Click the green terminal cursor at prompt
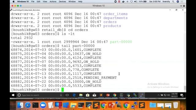196x110 pixels. pyautogui.click(x=62, y=90)
